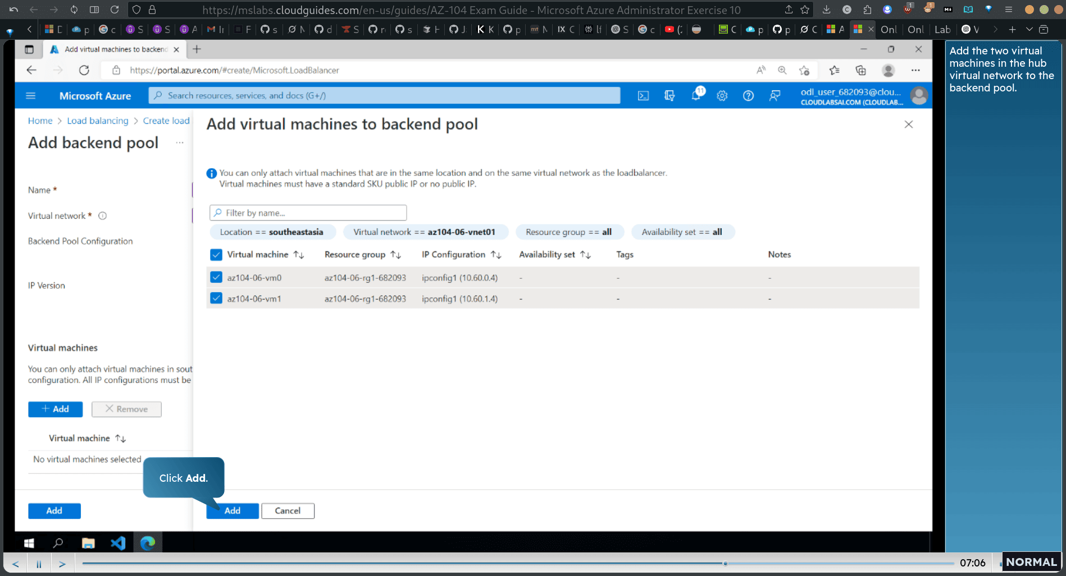The height and width of the screenshot is (576, 1066).
Task: Uncheck az104-06-vm1 checkbox
Action: 216,298
